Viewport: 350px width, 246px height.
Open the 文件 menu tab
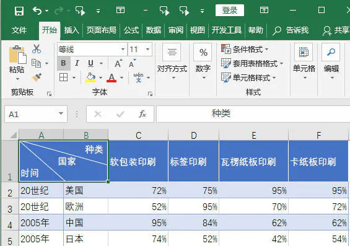[x=19, y=30]
